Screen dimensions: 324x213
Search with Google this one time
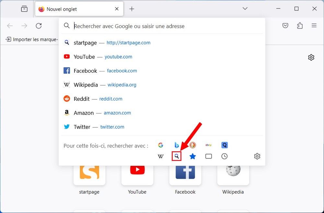click(x=161, y=145)
